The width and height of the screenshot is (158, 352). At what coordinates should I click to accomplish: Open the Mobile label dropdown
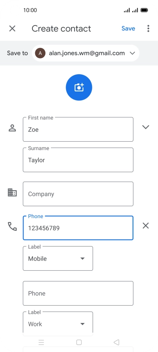tap(58, 258)
